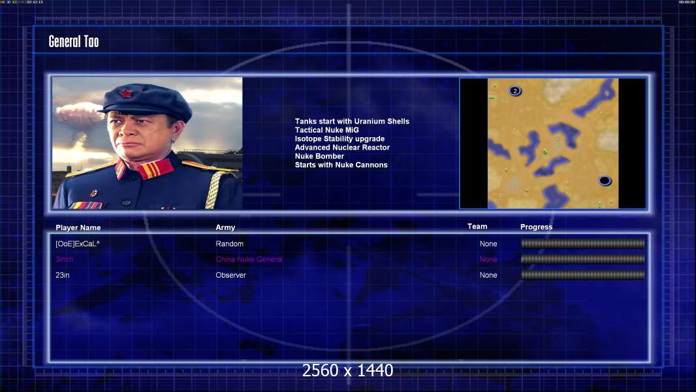Click the 'Random' army entry
Screen dimensions: 696x392
tap(229, 244)
